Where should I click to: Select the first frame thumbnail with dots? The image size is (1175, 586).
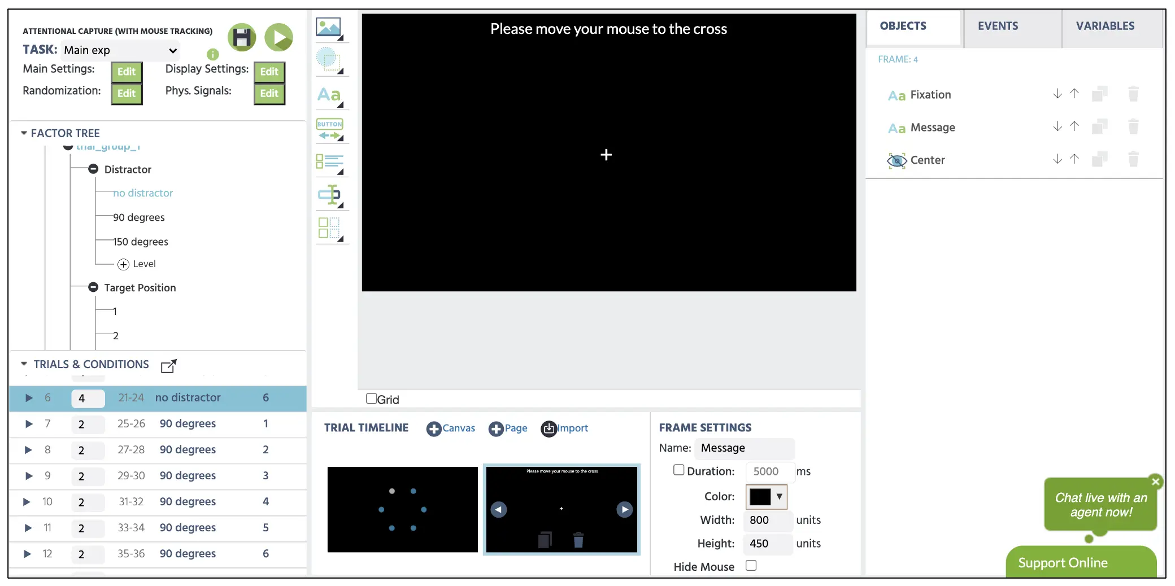(402, 509)
